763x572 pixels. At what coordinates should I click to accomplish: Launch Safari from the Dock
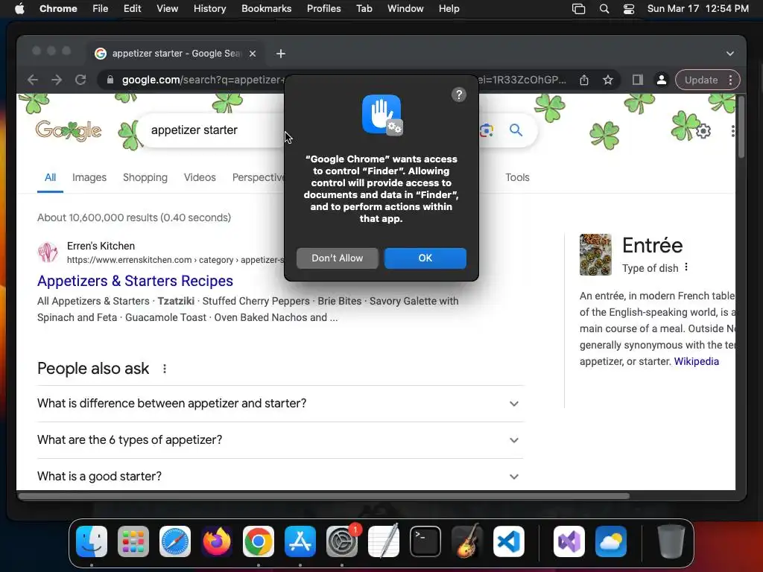pyautogui.click(x=175, y=541)
